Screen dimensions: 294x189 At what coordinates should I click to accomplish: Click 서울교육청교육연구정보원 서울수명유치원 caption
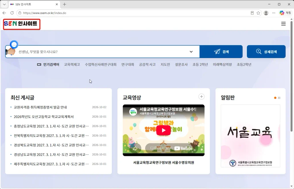163,163
